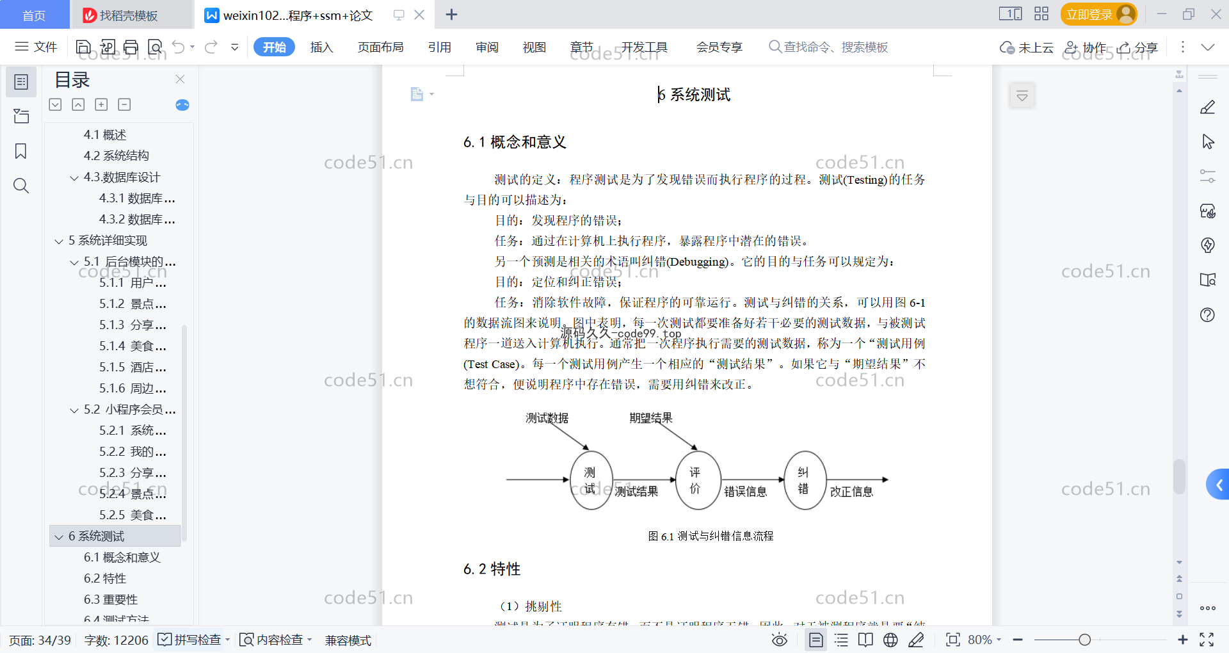Open the help question icon in right sidebar

click(1207, 314)
